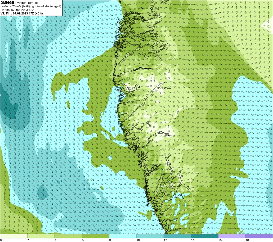Click the legend label '14'
Viewport: 273px width, 242px height.
click(192, 240)
